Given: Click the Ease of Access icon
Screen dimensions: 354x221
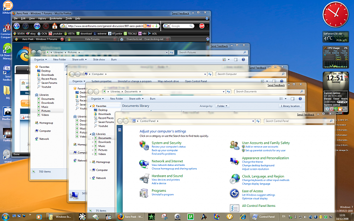Looking at the screenshot, I should [234, 193].
